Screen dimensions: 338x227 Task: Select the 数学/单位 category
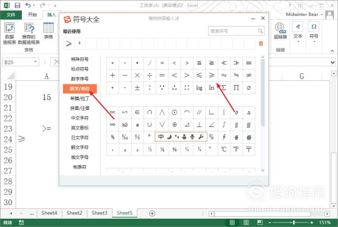coord(80,89)
